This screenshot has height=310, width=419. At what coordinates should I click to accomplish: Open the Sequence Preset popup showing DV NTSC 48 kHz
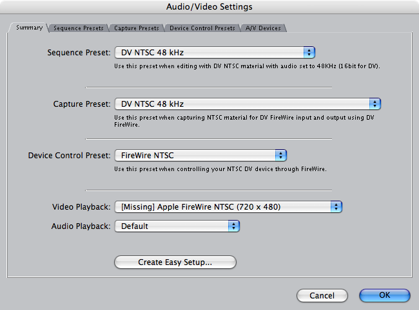(215, 53)
